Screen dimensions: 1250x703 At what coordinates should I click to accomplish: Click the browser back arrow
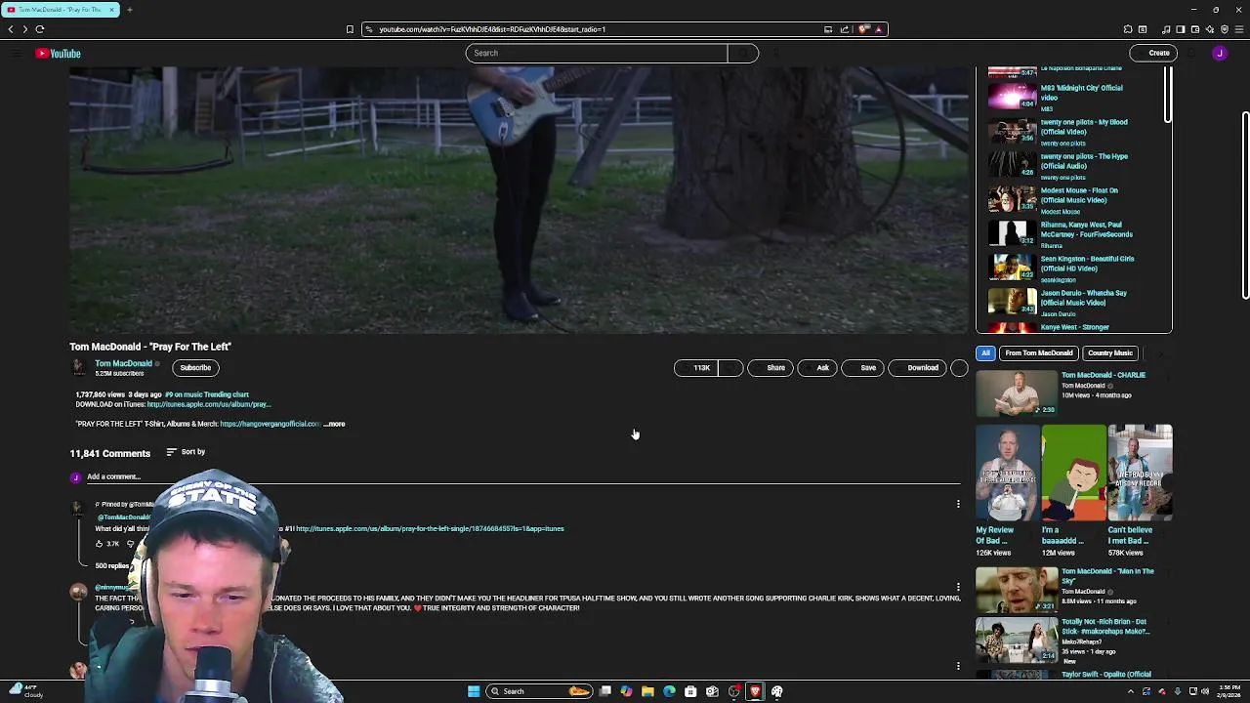click(x=11, y=29)
